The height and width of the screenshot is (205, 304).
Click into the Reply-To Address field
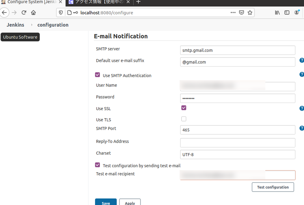237,143
